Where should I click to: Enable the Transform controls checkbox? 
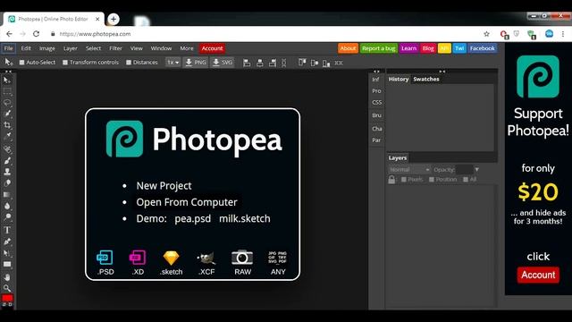(65, 63)
